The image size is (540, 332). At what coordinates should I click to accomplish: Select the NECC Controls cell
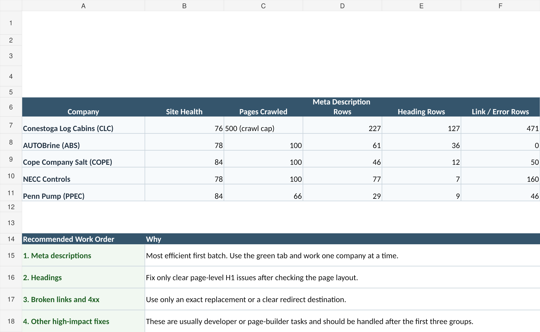tap(83, 176)
